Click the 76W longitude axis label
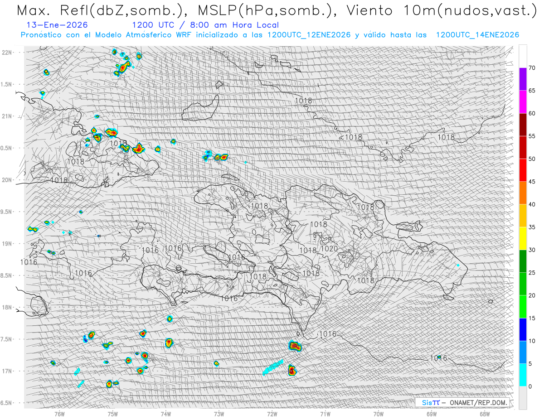This screenshot has height=420, width=544. [x=59, y=414]
